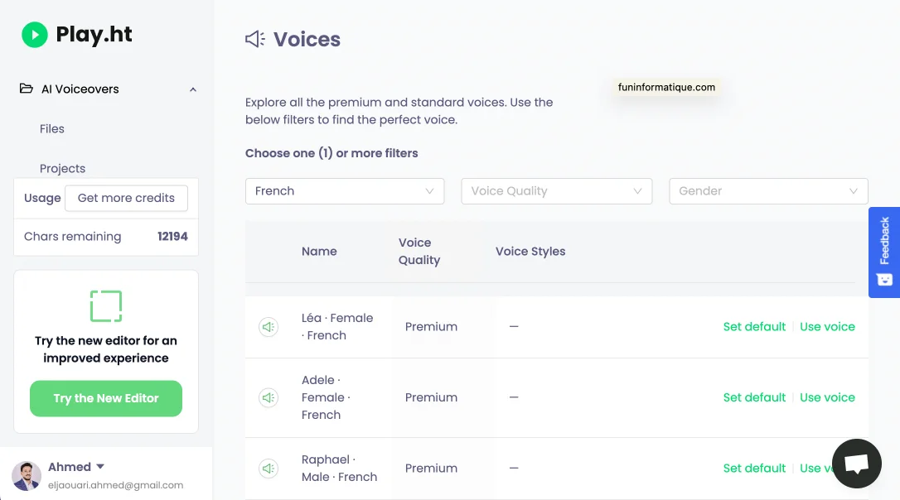The height and width of the screenshot is (500, 900).
Task: Set Léa as the default voice
Action: (x=754, y=327)
